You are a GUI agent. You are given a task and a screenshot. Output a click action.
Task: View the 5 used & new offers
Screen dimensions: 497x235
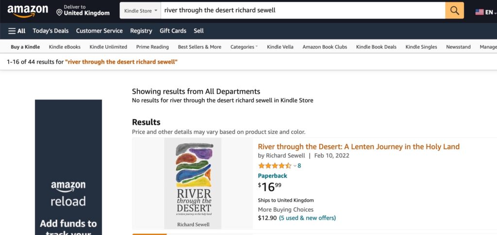pos(307,218)
